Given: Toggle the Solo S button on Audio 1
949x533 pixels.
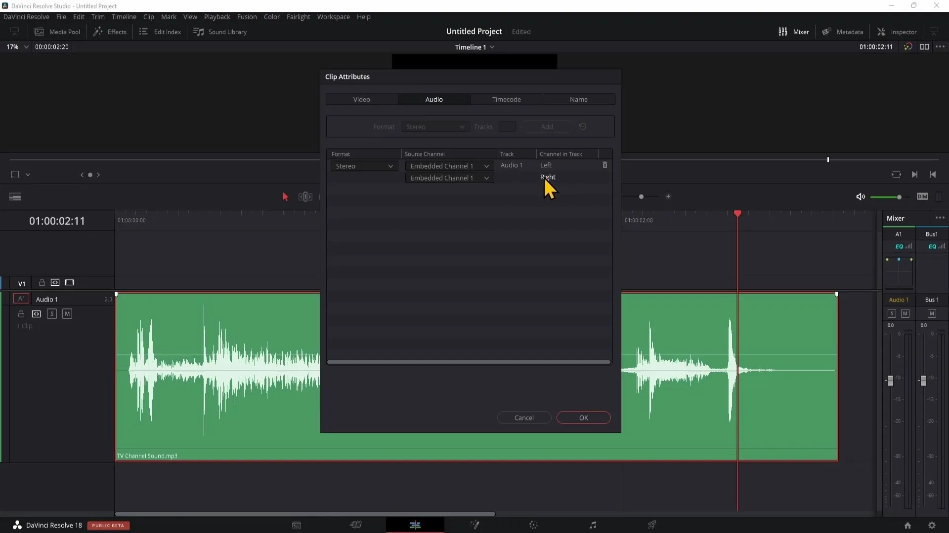Looking at the screenshot, I should pos(51,314).
